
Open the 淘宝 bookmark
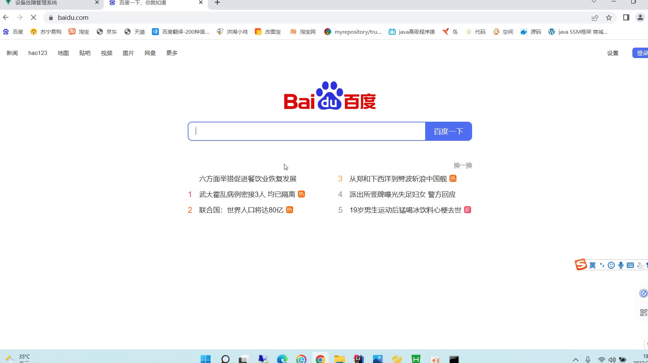click(x=79, y=32)
